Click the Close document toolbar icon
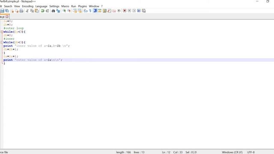Viewport: 274px width, 154px height. coord(12,11)
